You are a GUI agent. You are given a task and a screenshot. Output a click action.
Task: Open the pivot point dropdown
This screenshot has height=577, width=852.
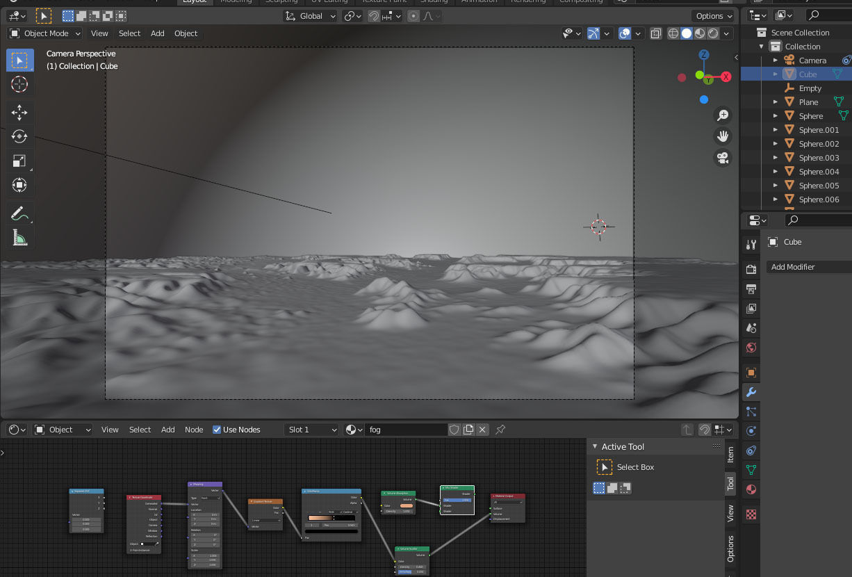(x=352, y=16)
